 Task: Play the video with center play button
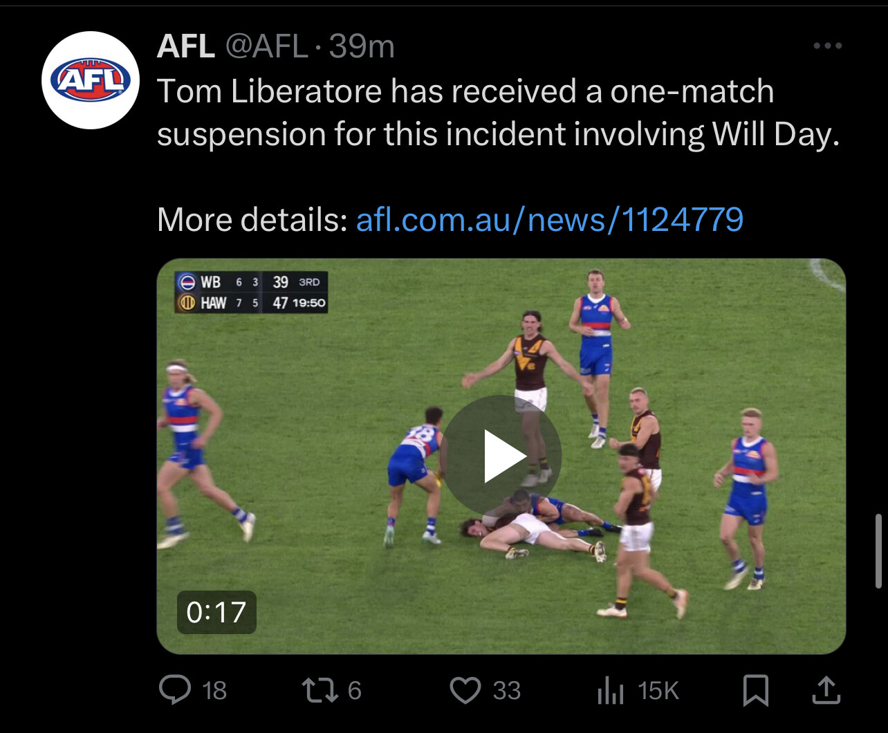pos(501,456)
